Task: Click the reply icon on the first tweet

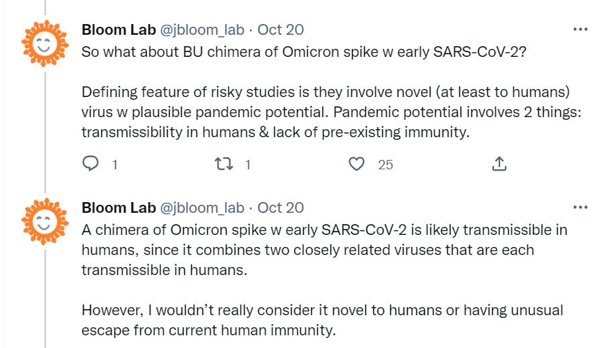Action: pos(90,164)
